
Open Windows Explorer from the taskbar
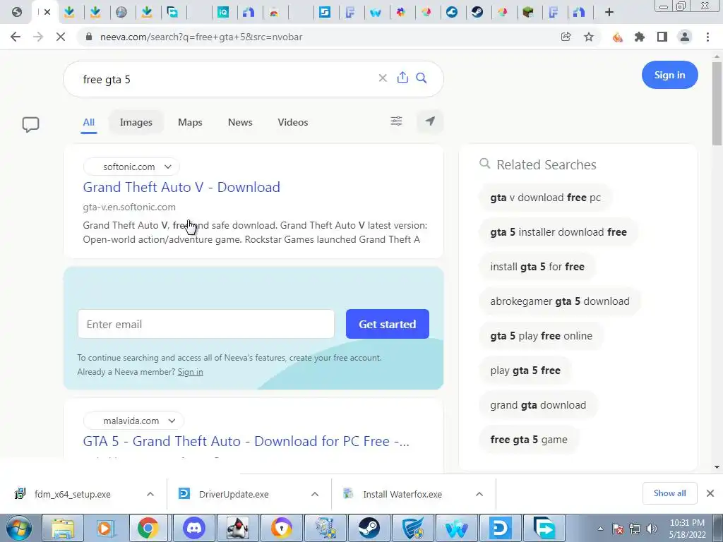[63, 528]
